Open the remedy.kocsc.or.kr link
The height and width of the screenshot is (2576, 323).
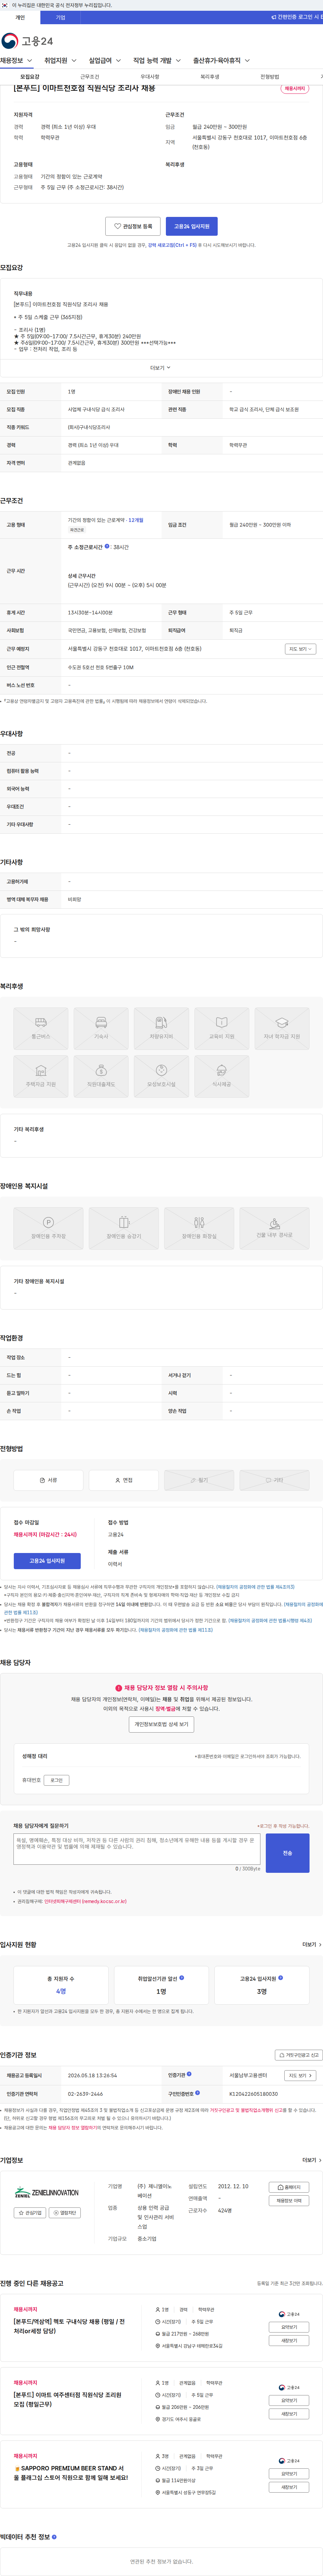(x=85, y=1902)
